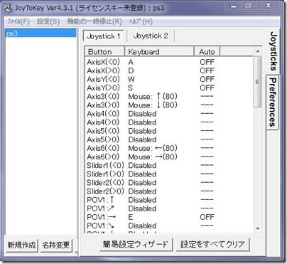The image size is (287, 264).
Task: Click the Mouse ↓(80) assignment
Action: [x=153, y=105]
